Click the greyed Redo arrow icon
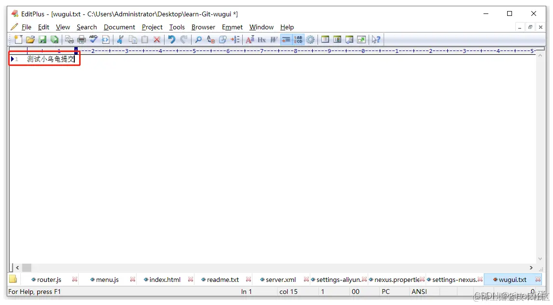 coord(184,39)
